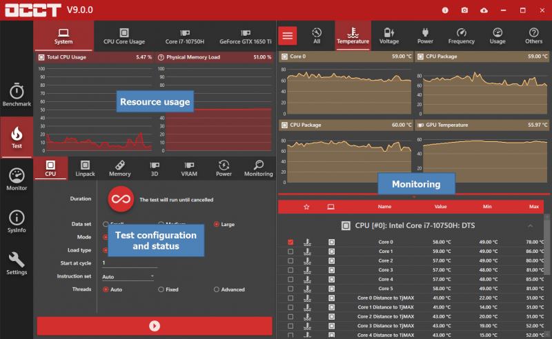This screenshot has height=339, width=552.
Task: Open the Test section with flame icon
Action: pos(17,138)
